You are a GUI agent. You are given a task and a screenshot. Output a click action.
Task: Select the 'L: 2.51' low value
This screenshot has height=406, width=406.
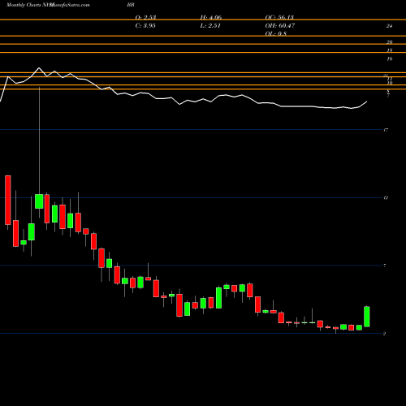[210, 25]
